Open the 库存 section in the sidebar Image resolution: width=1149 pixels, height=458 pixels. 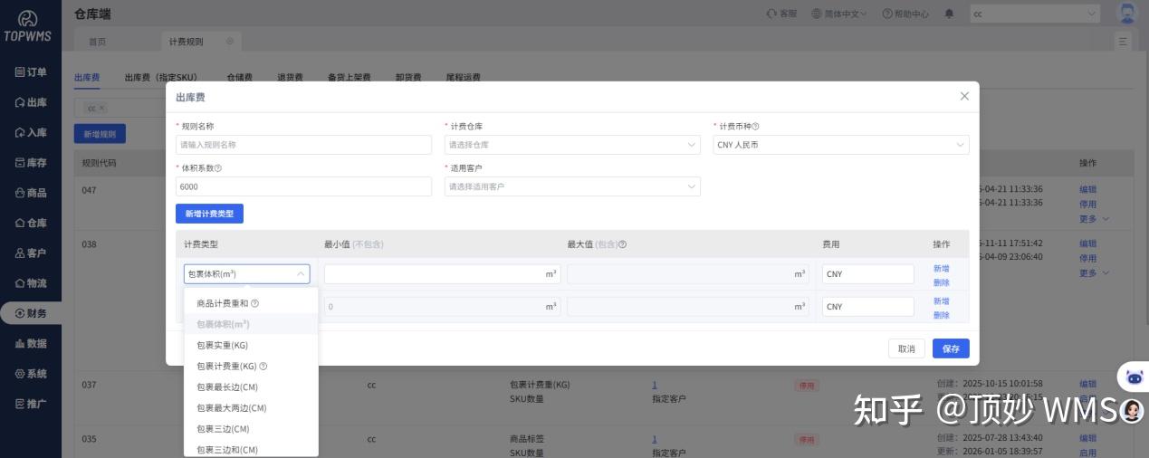click(31, 163)
